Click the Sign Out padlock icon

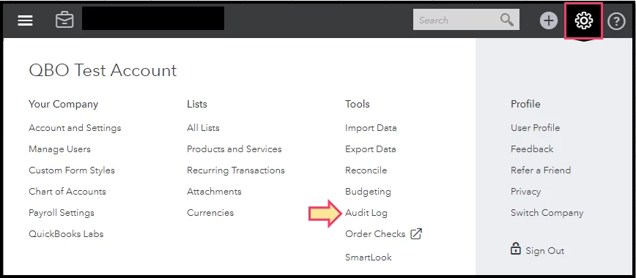(516, 249)
